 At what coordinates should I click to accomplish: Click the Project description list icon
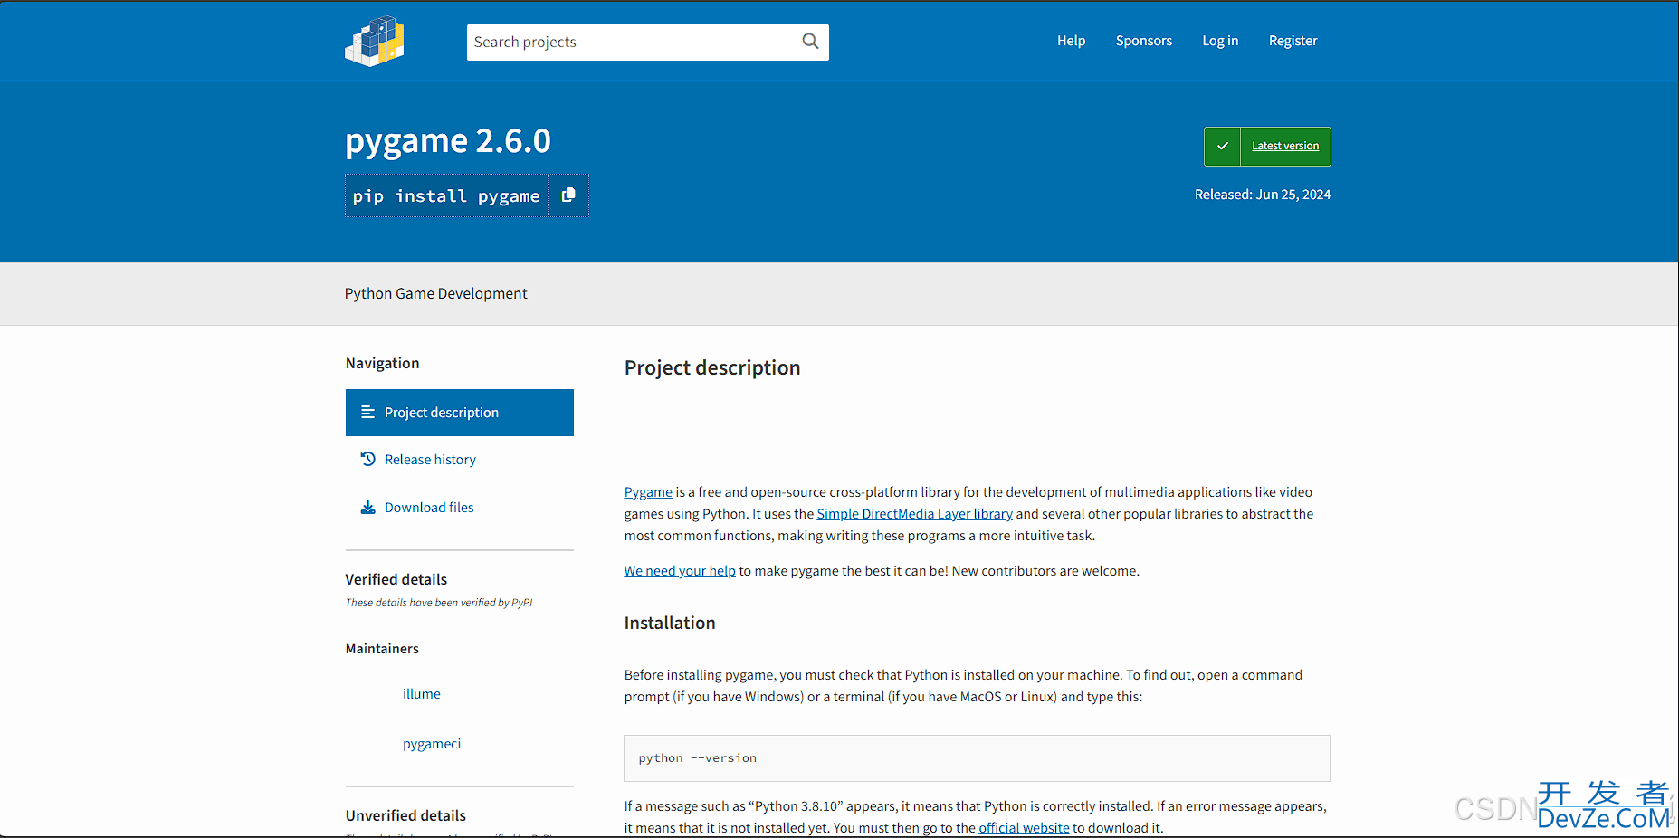click(367, 413)
